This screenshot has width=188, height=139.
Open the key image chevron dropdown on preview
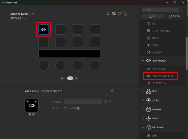[36, 101]
